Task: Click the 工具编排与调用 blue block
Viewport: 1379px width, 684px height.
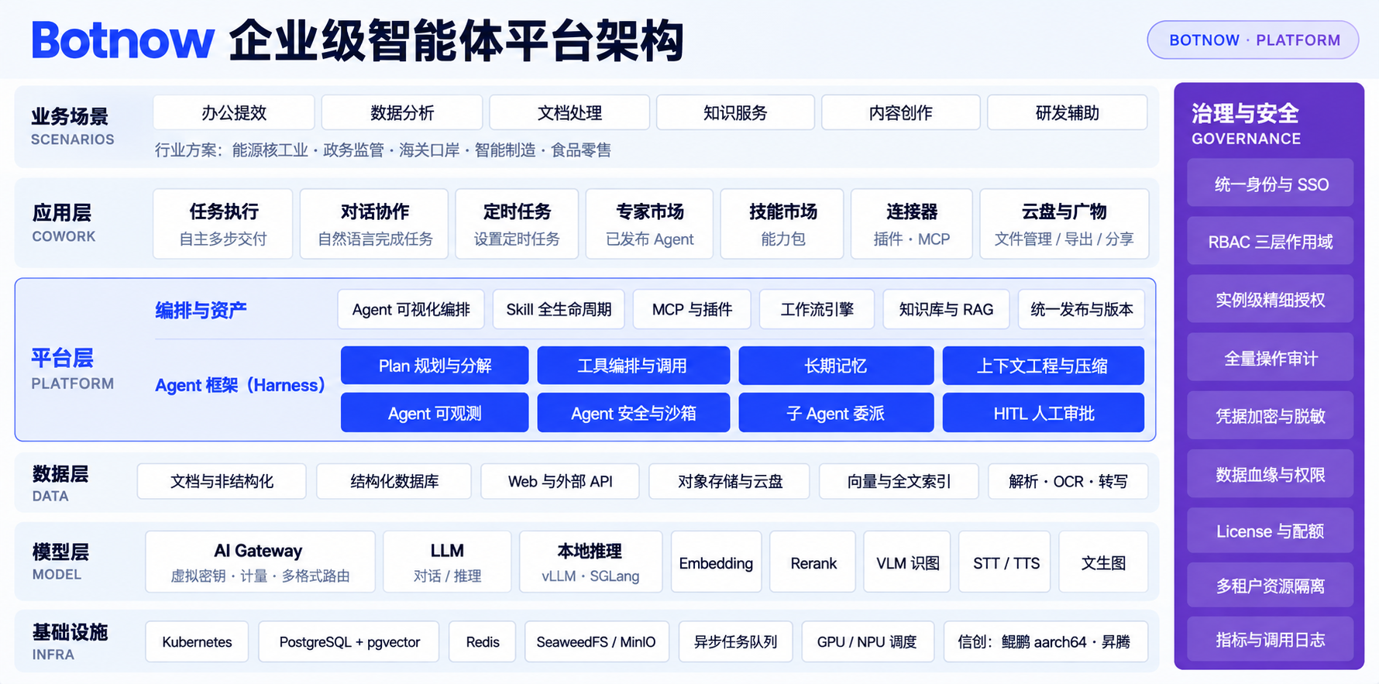Action: 633,366
